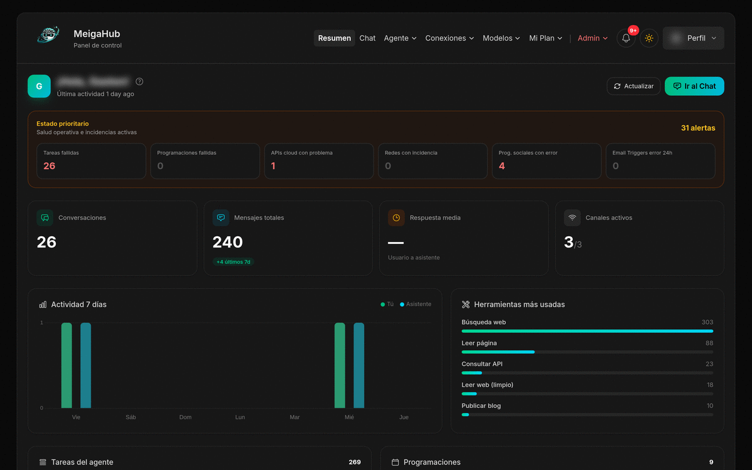This screenshot has width=752, height=470.
Task: Click the Canales activos wifi icon
Action: coord(572,217)
